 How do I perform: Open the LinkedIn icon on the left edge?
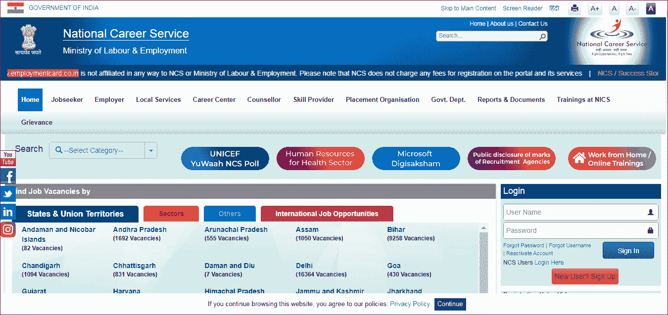click(x=7, y=212)
